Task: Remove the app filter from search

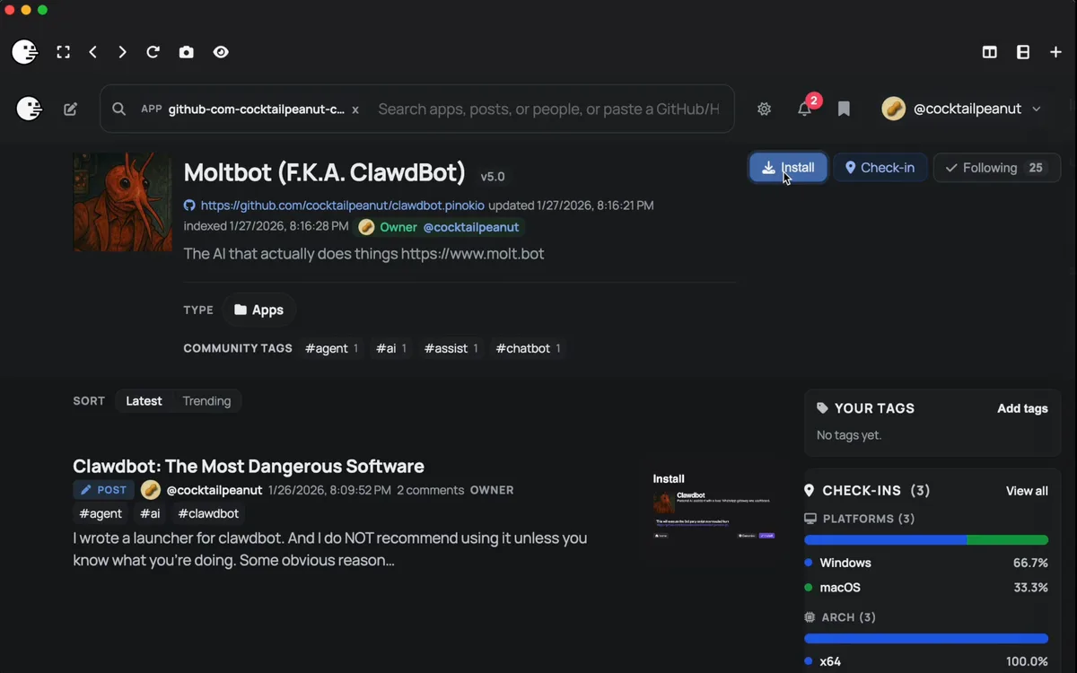Action: pos(355,109)
